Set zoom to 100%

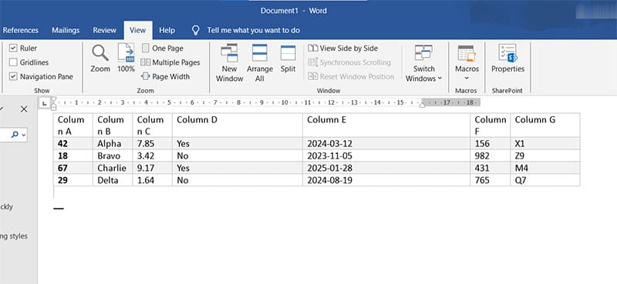pos(126,58)
